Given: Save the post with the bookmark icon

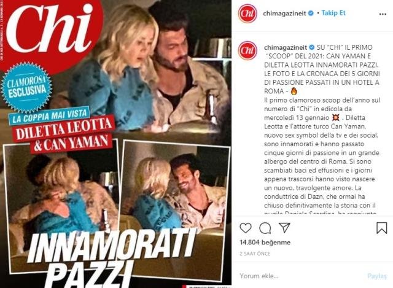Looking at the screenshot, I should coord(382,228).
